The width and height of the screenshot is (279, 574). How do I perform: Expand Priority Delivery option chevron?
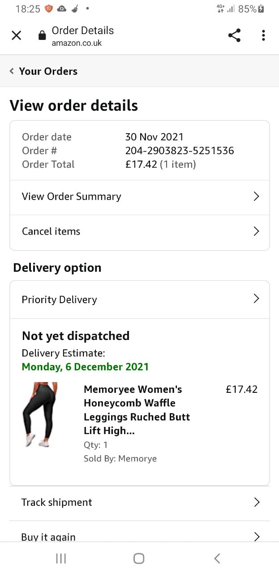pos(256,299)
